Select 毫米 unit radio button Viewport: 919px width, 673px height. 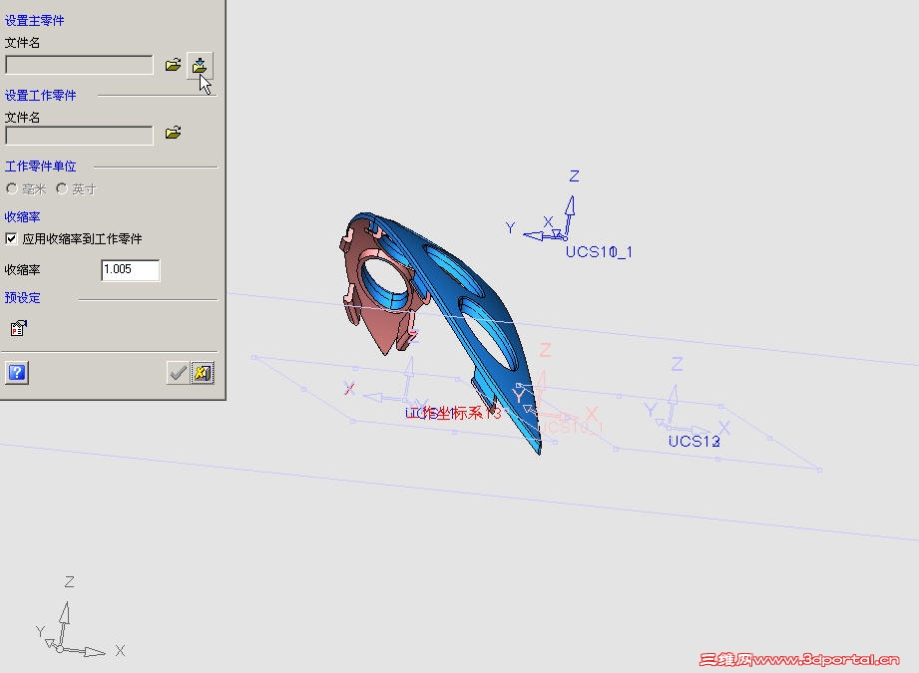12,188
